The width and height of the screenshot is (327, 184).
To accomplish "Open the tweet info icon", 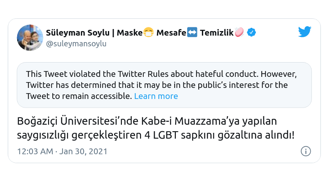I will click(x=306, y=151).
